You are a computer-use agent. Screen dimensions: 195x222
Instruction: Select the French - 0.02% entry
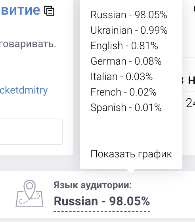[x=123, y=92]
